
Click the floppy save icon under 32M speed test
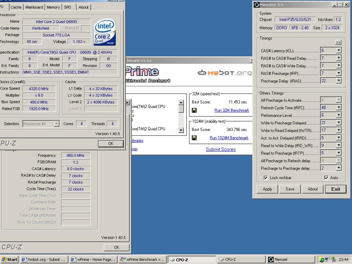(x=194, y=110)
